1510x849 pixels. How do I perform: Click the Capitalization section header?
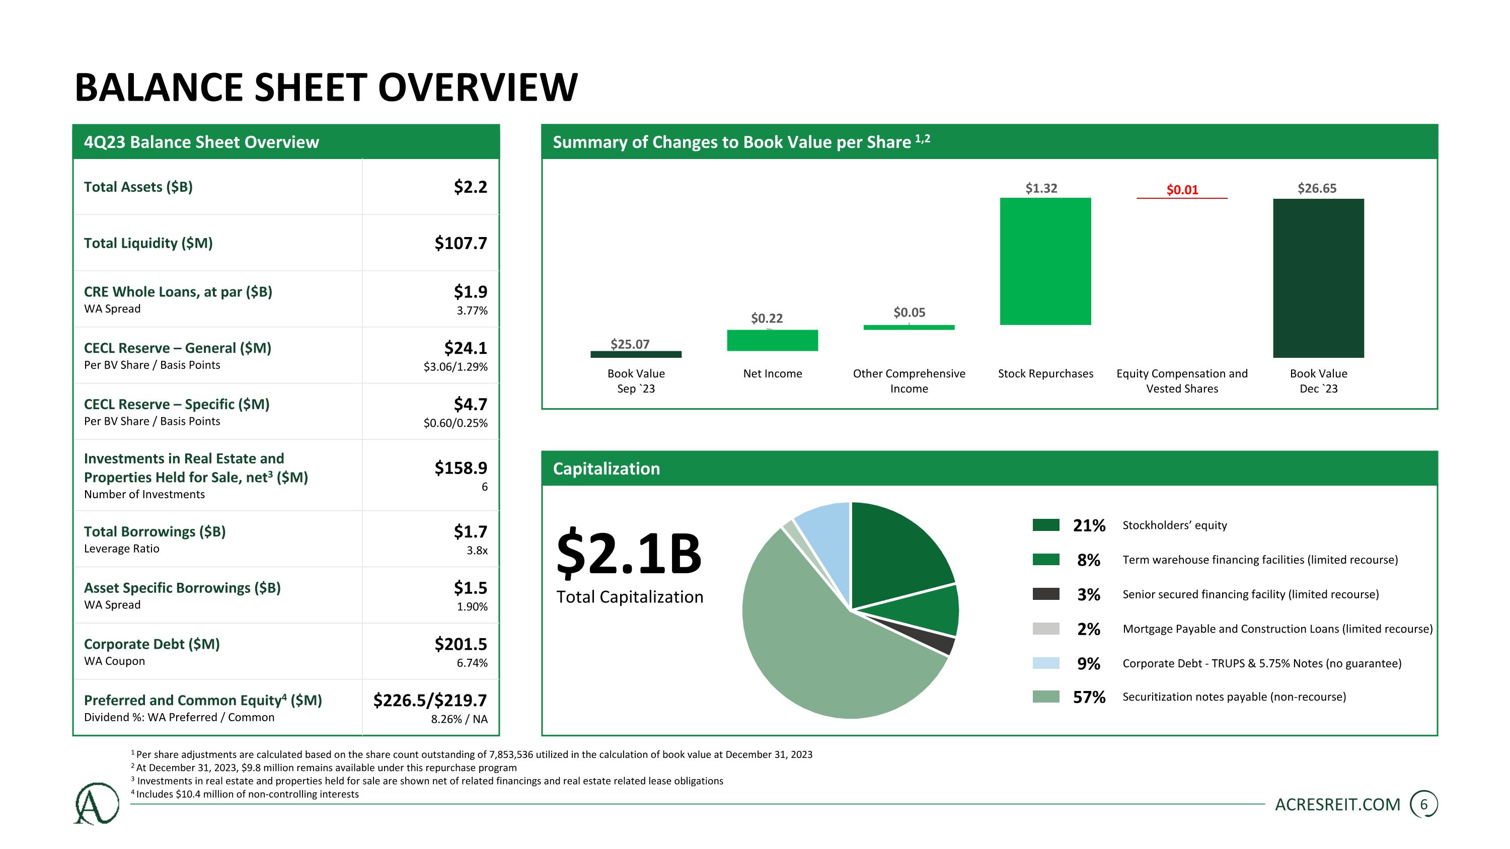tap(606, 469)
